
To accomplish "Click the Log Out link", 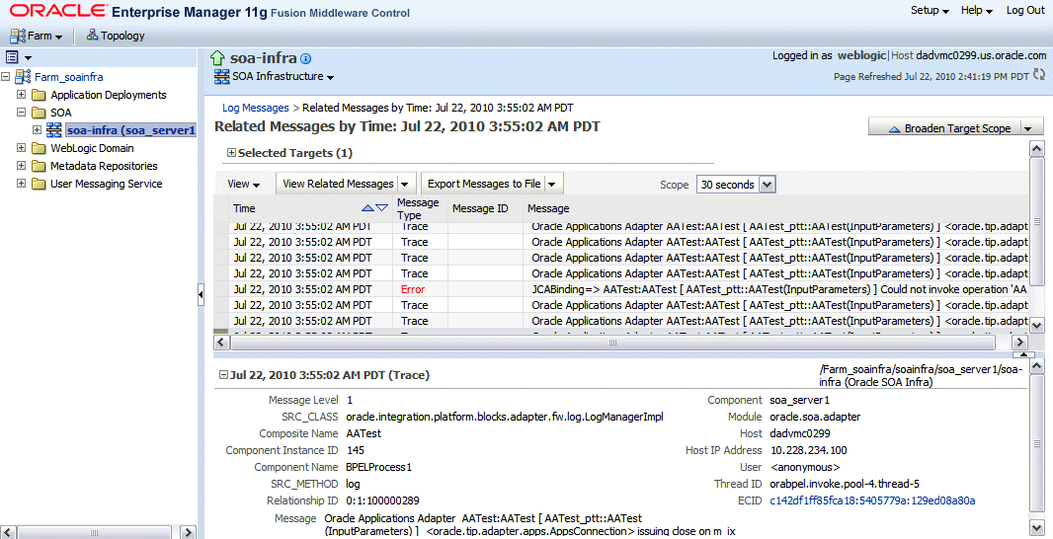I will click(1024, 10).
